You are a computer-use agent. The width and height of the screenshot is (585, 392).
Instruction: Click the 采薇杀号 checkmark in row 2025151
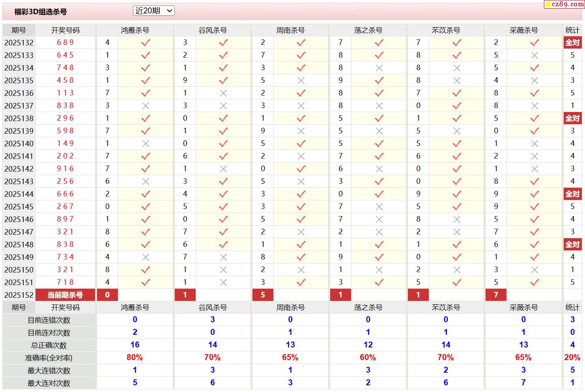tap(535, 282)
